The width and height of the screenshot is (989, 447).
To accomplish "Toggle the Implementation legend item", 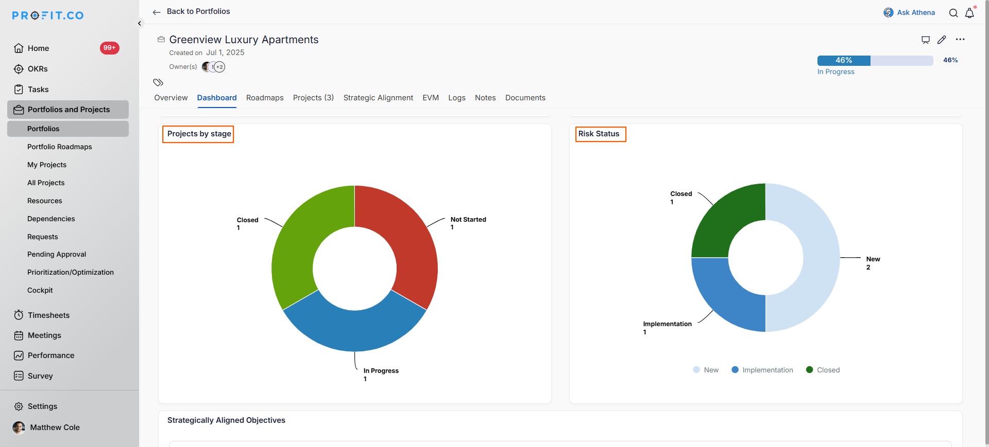I will pyautogui.click(x=762, y=370).
